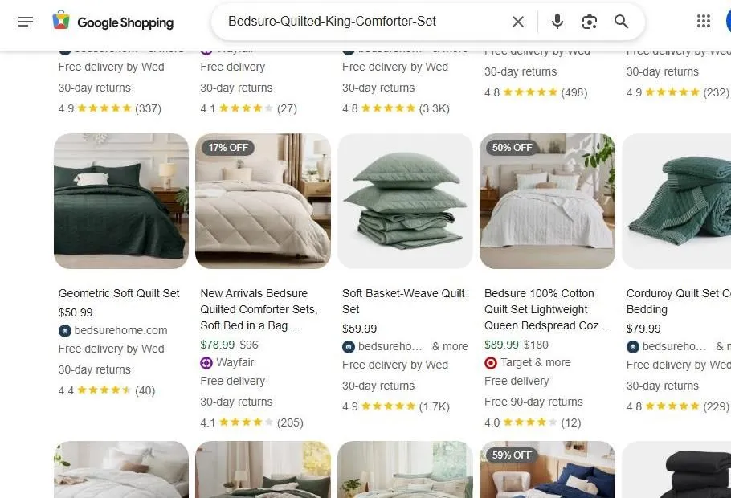Viewport: 731px width, 498px height.
Task: Expand sellers with '& more' next to bedsureho...
Action: pos(450,346)
